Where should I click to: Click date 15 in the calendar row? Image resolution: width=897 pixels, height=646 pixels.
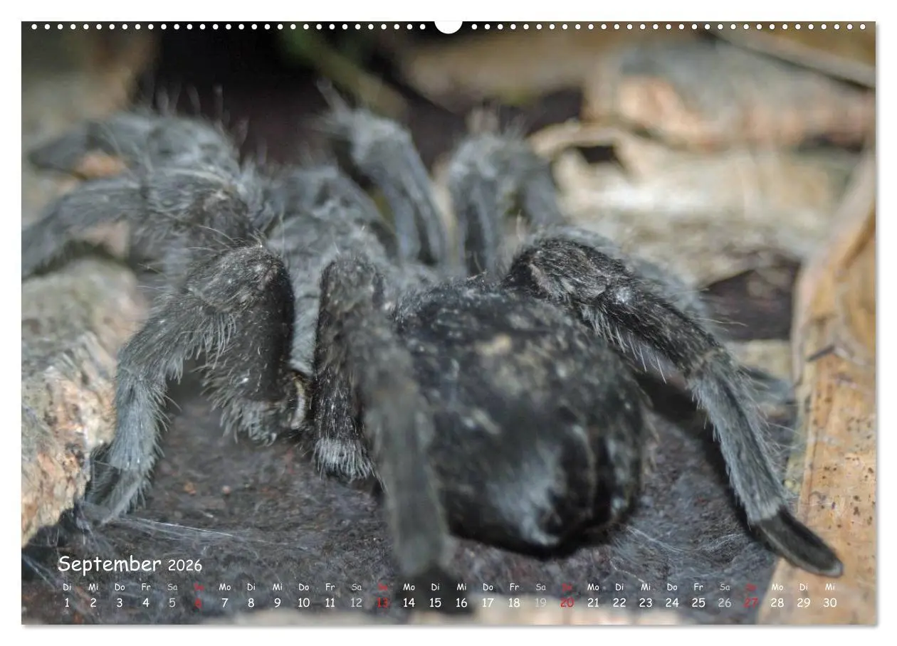point(436,603)
